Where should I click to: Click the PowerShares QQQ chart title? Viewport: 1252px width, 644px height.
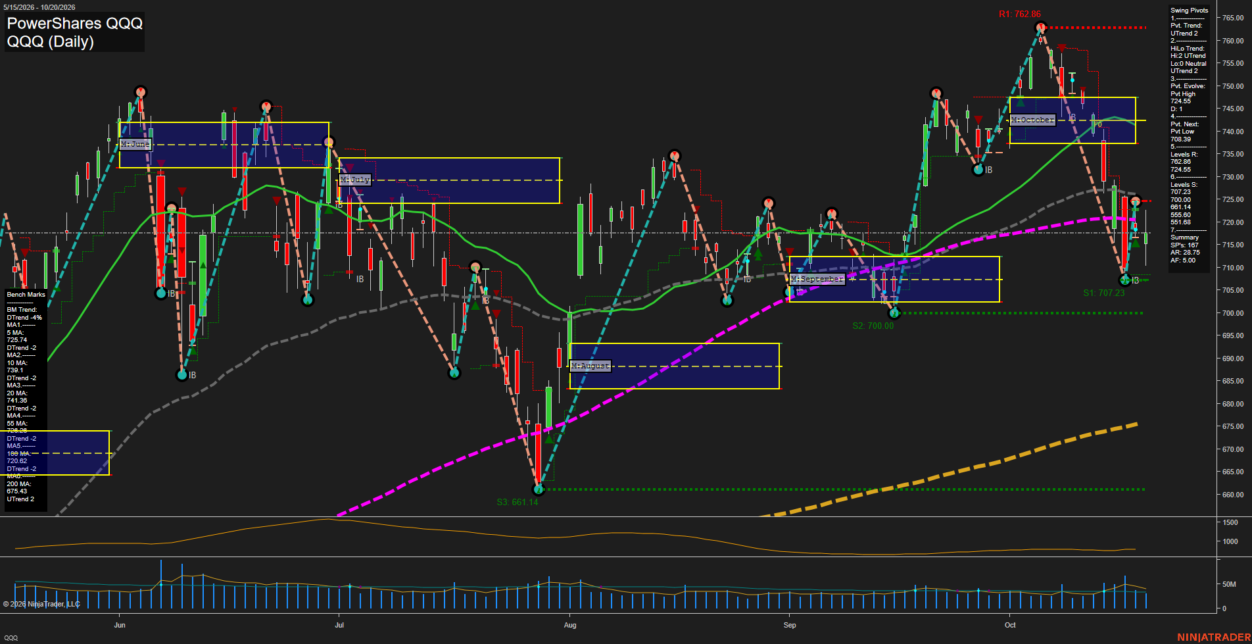click(x=75, y=23)
